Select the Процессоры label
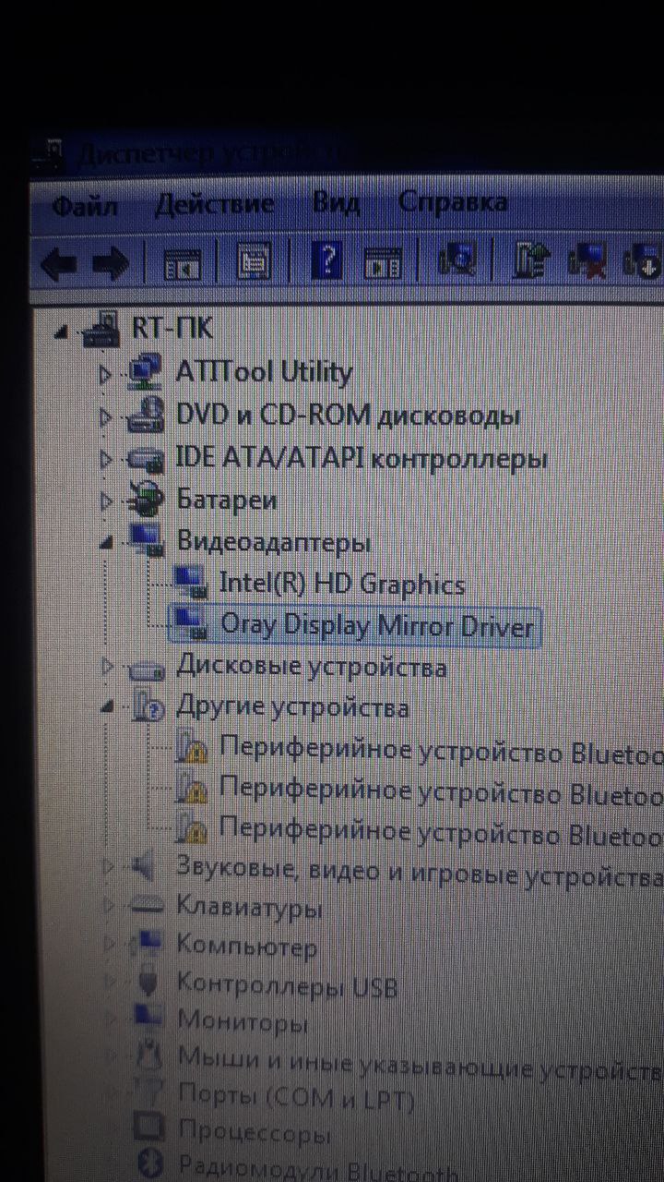Viewport: 664px width, 1182px height. click(x=255, y=1130)
